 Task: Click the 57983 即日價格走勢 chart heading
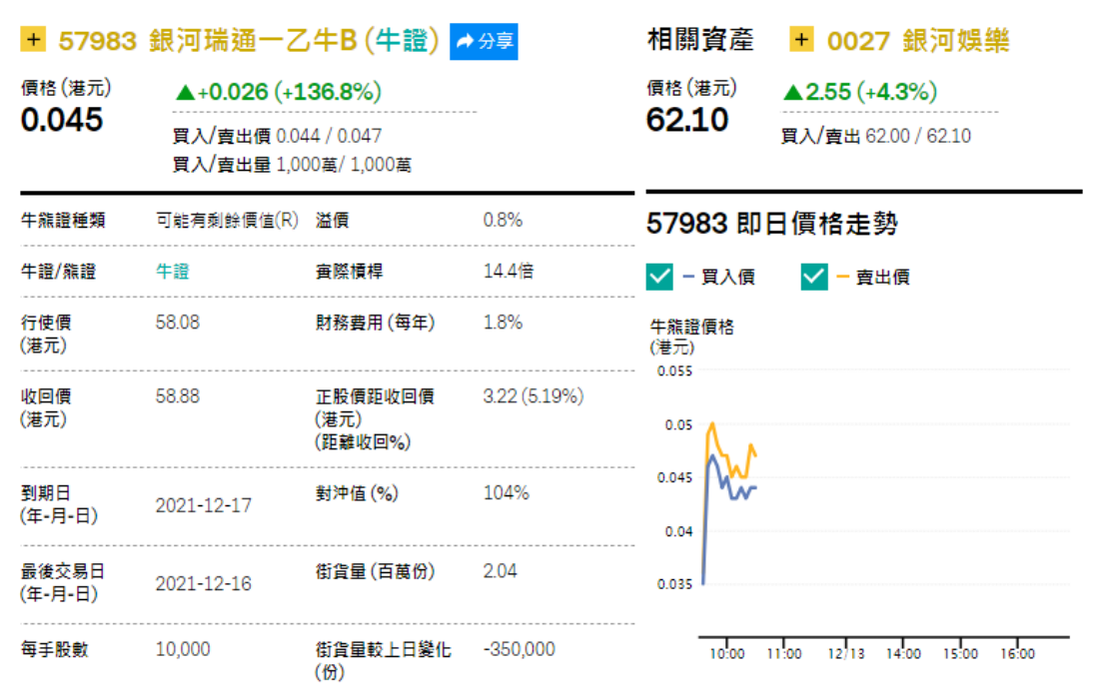tap(772, 225)
